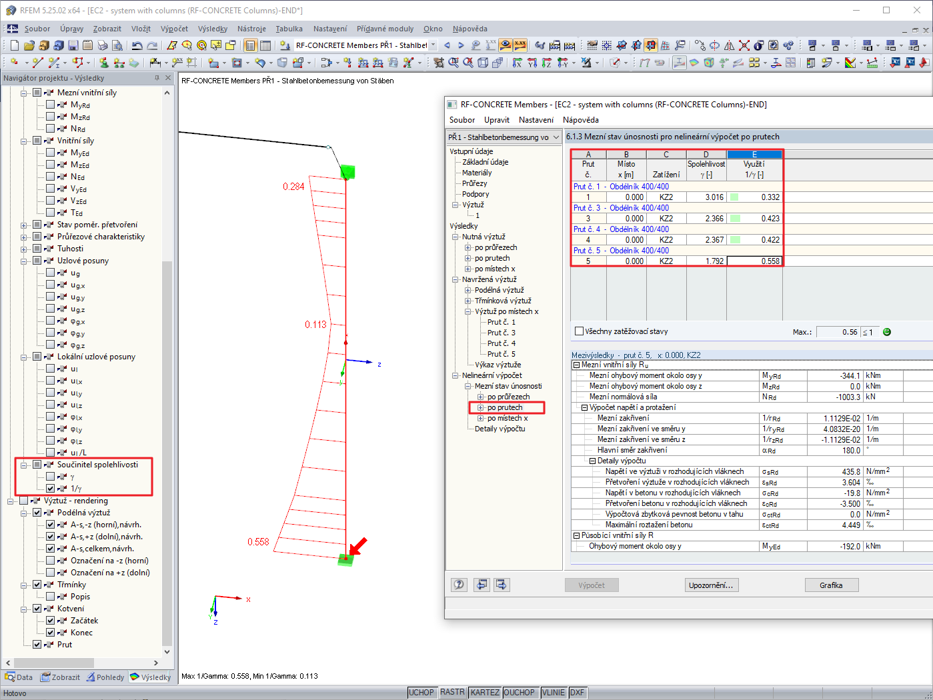Expand Stav poměr. přetvoření node
933x700 pixels.
click(24, 225)
